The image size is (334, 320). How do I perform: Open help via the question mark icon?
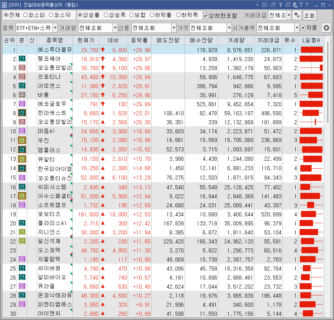(x=307, y=5)
